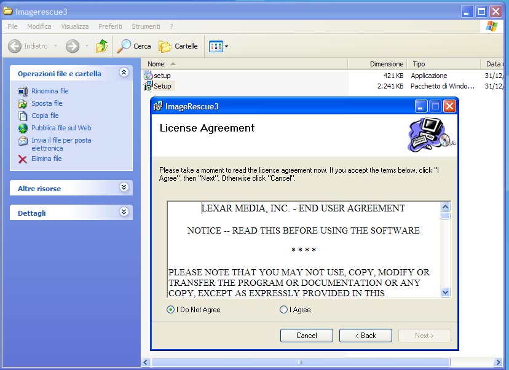Click the Back button in installer
The height and width of the screenshot is (370, 509).
[x=366, y=335]
